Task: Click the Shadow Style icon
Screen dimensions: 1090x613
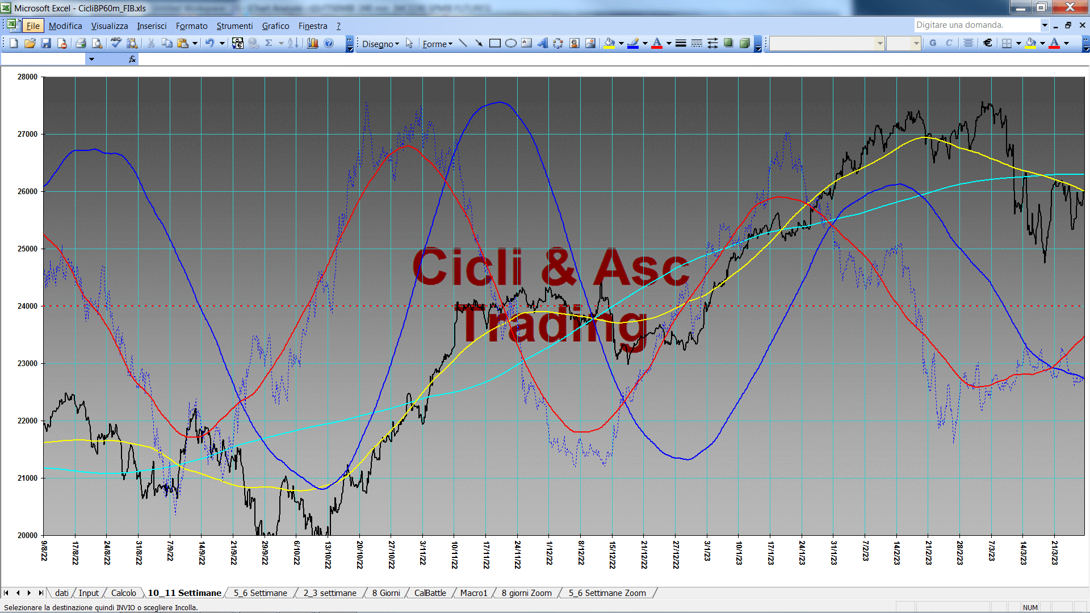Action: [728, 43]
